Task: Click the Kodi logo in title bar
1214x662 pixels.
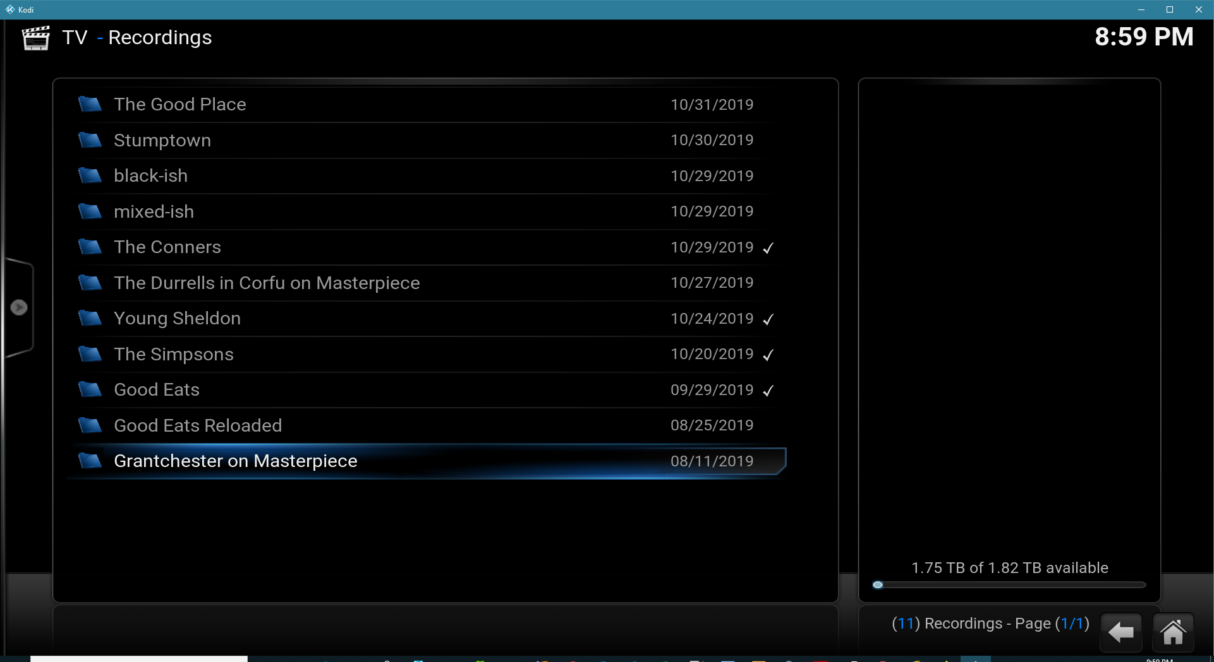Action: point(10,9)
